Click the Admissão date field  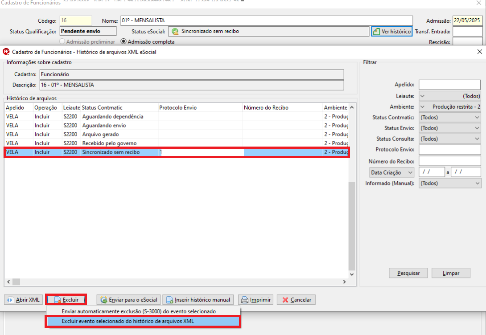coord(467,20)
